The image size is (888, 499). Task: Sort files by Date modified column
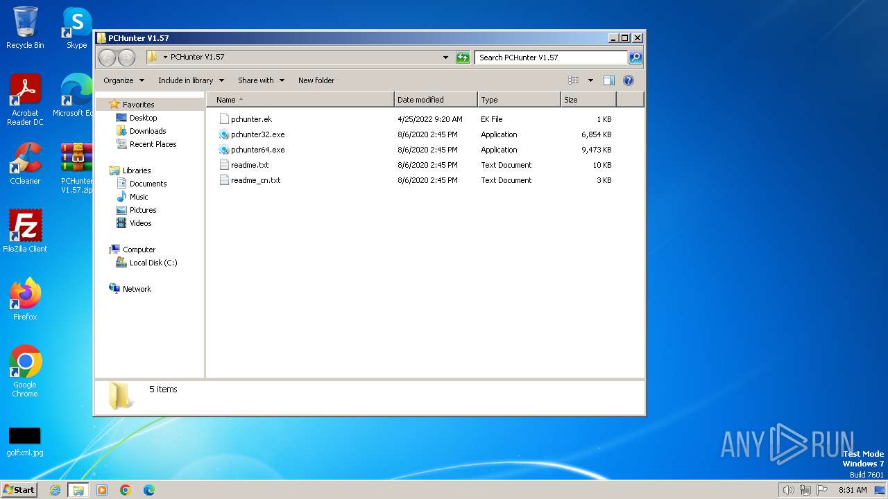point(436,100)
